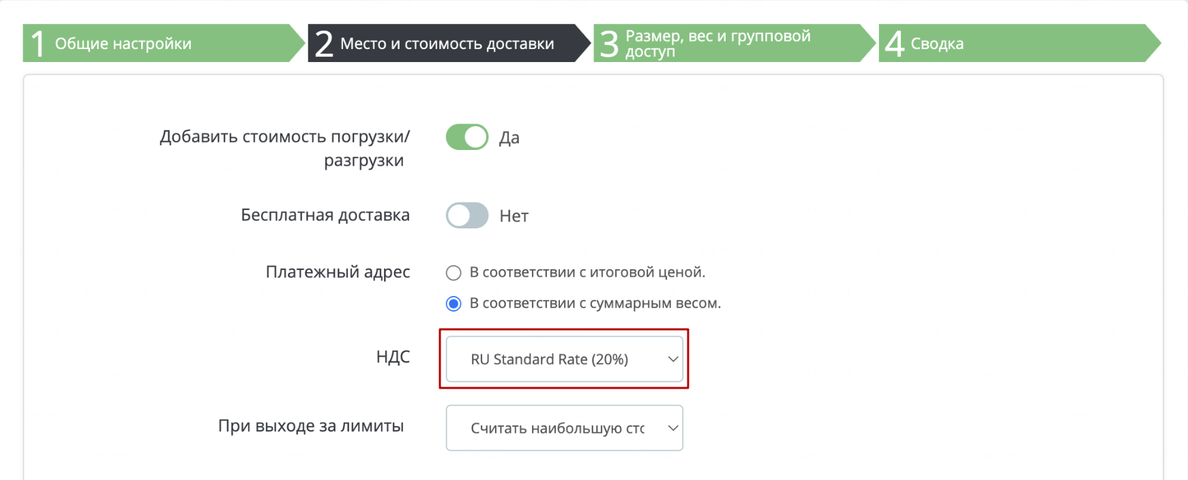Click the step number 1 badge
The width and height of the screenshot is (1188, 480).
pyautogui.click(x=38, y=44)
